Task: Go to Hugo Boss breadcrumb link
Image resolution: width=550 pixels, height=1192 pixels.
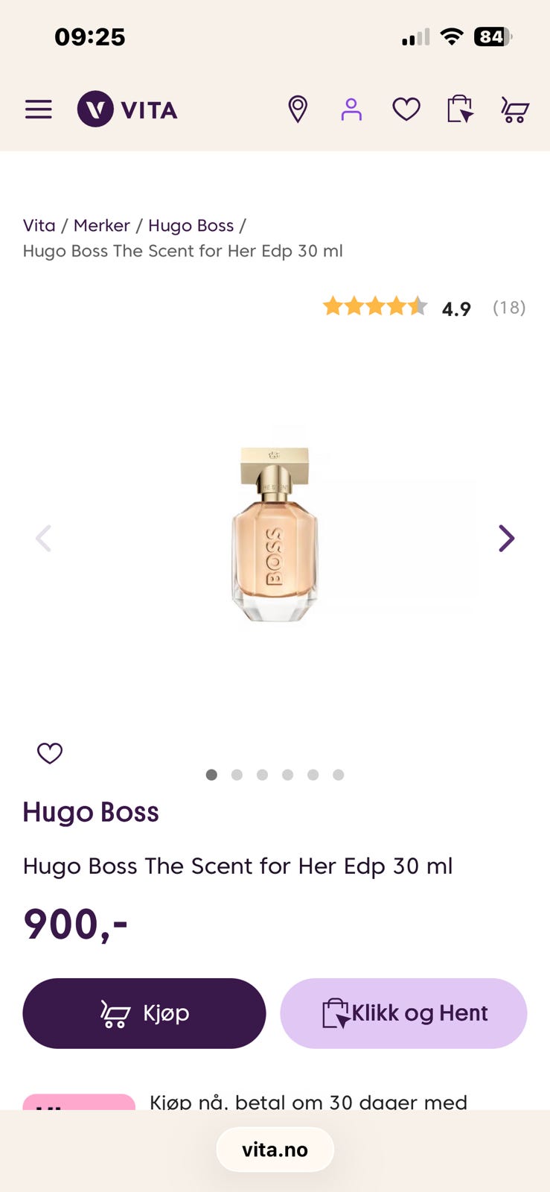Action: click(191, 226)
